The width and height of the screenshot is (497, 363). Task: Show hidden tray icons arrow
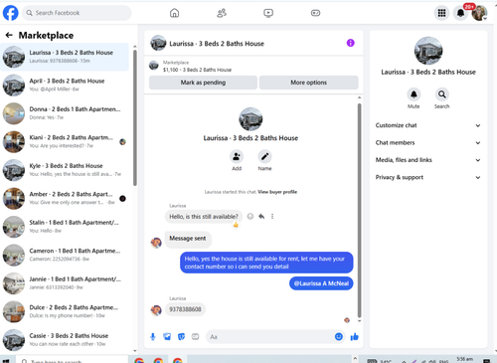tap(404, 361)
